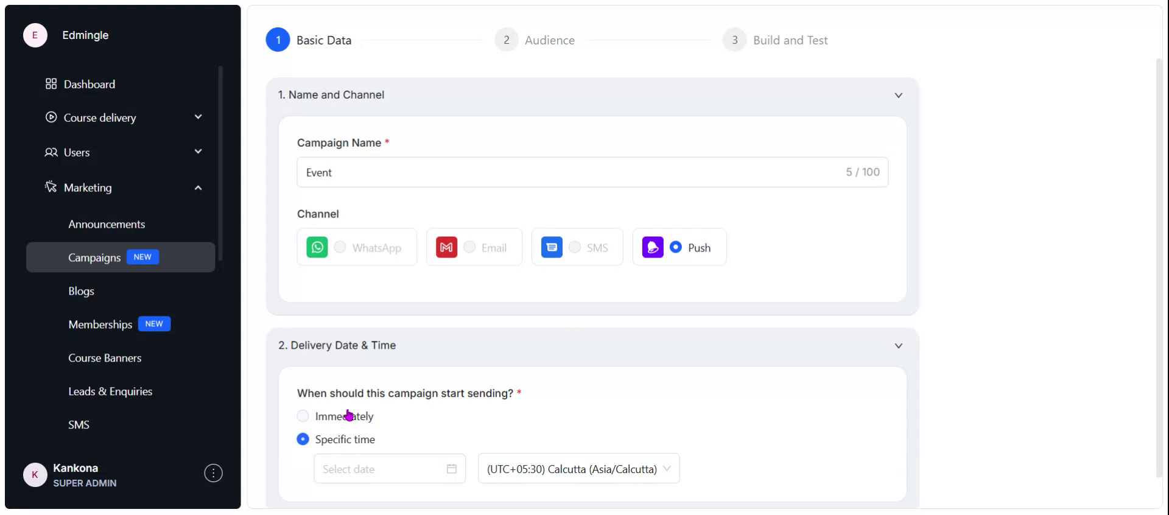Image resolution: width=1169 pixels, height=515 pixels.
Task: Click the Dashboard grid icon
Action: pos(51,84)
